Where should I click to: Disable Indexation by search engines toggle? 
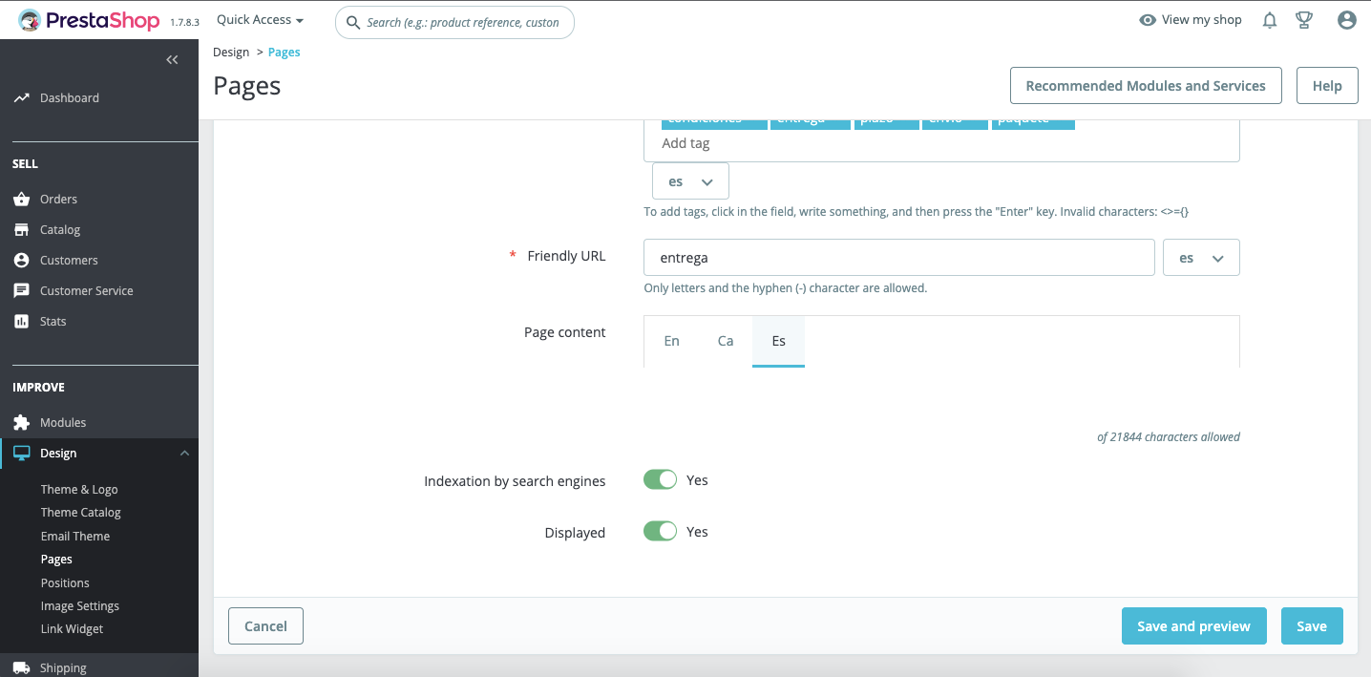pyautogui.click(x=660, y=479)
